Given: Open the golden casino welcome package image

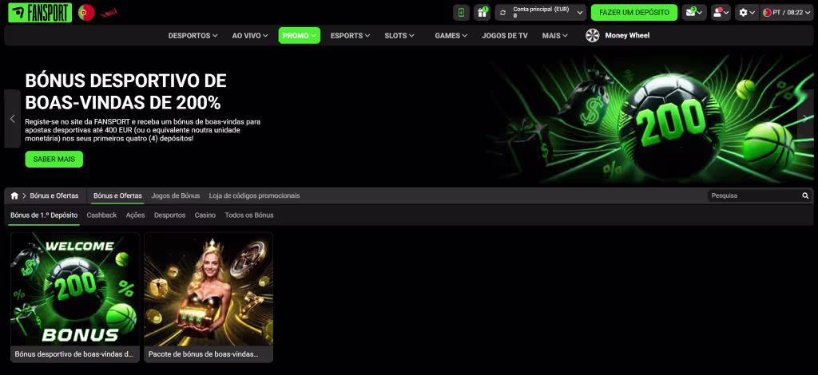Looking at the screenshot, I should (208, 289).
